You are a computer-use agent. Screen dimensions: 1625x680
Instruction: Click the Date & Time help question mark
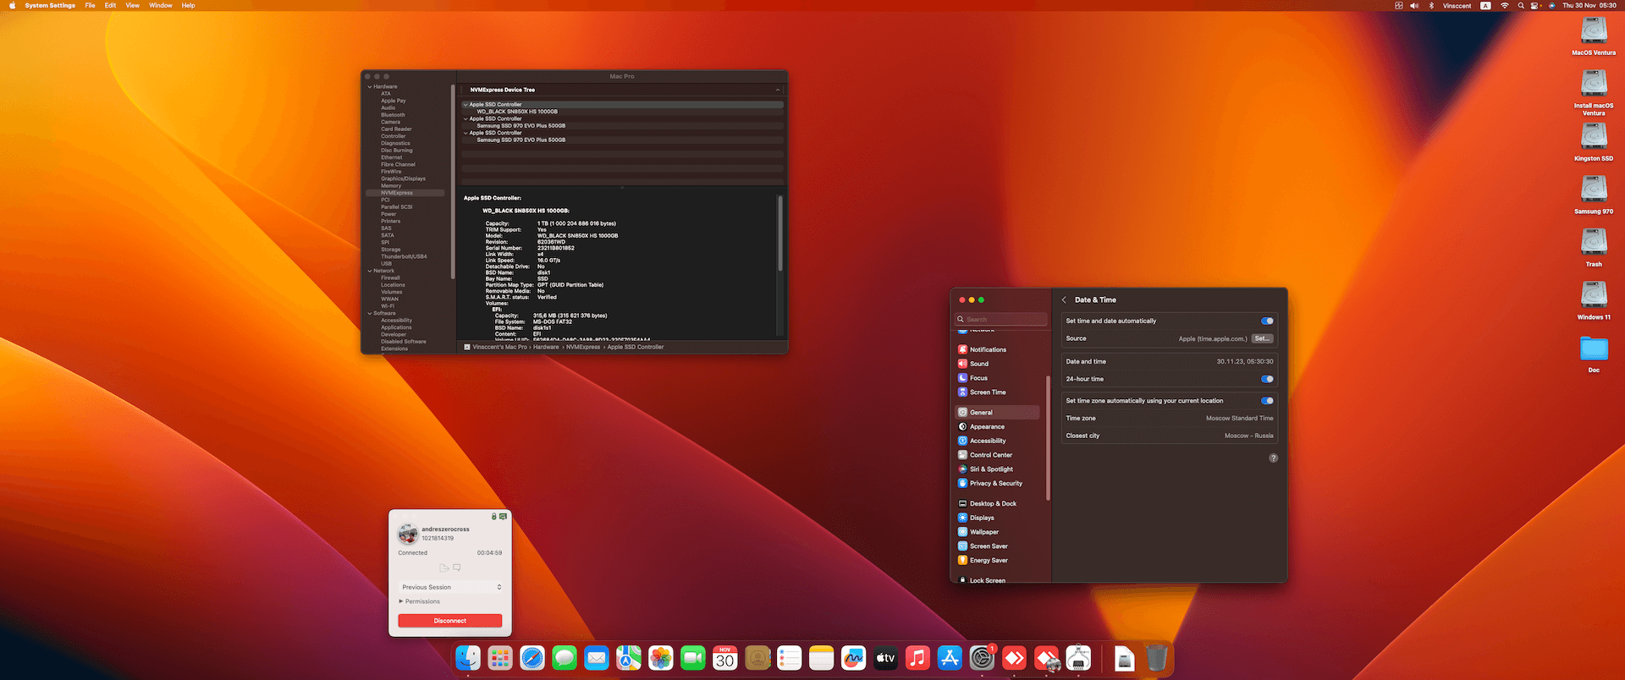tap(1273, 458)
